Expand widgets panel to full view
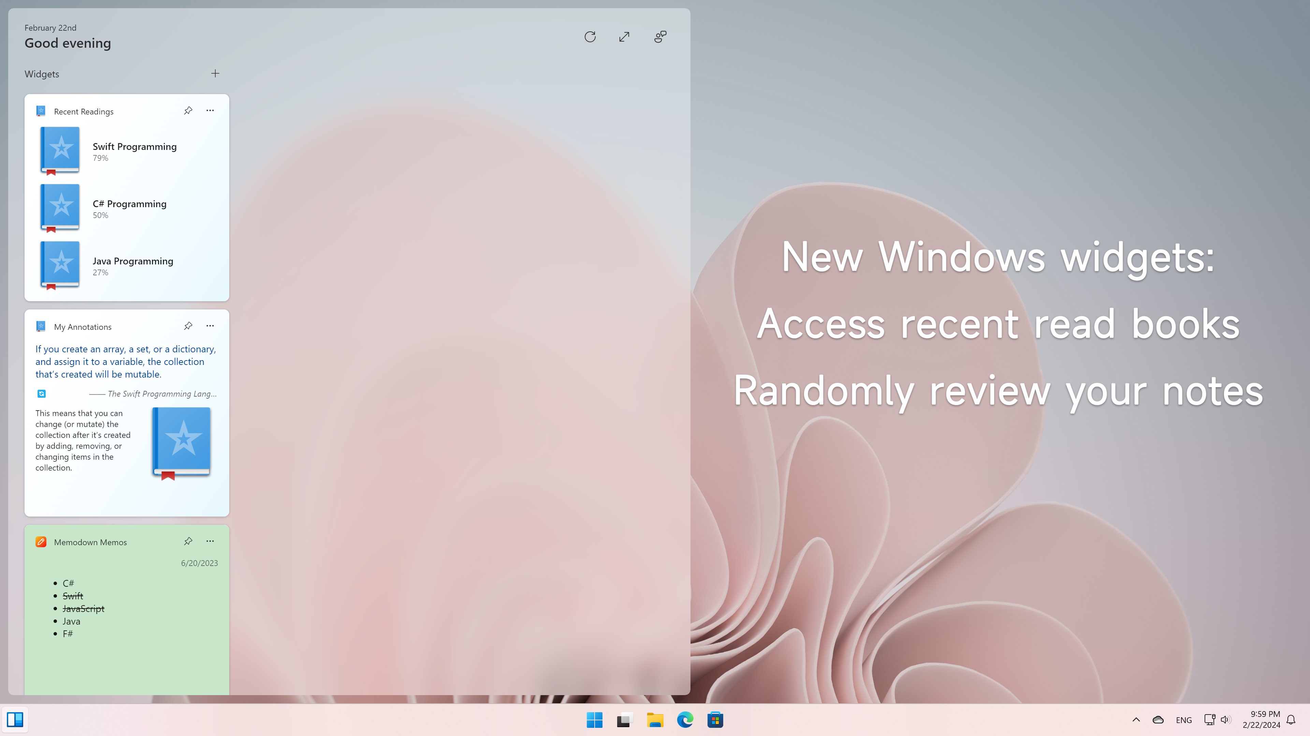 pos(625,36)
